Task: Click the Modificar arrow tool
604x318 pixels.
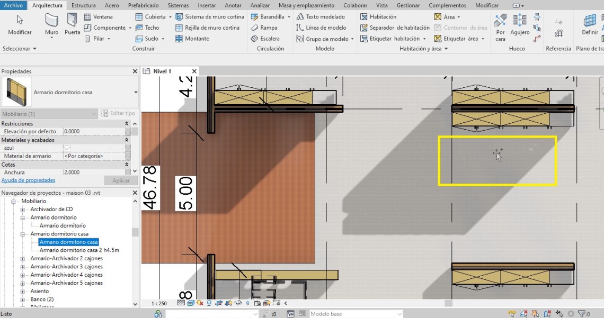Action: [20, 25]
